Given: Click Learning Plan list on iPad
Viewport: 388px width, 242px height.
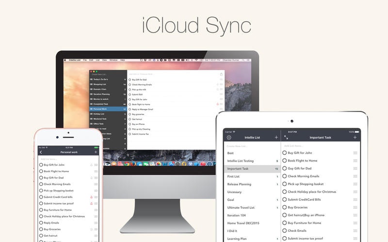Looking at the screenshot, I should 252,239.
